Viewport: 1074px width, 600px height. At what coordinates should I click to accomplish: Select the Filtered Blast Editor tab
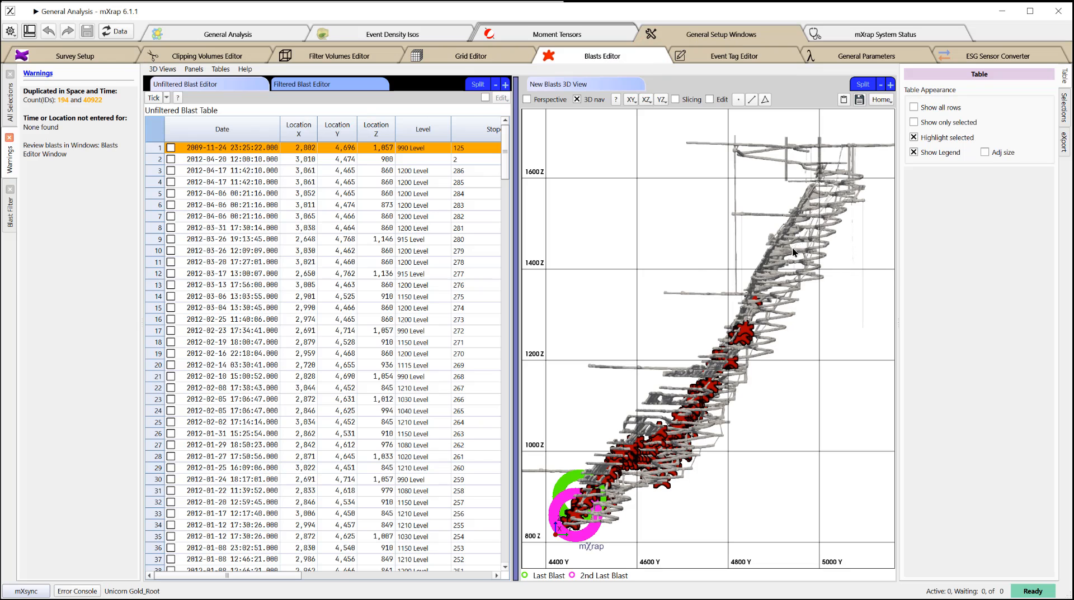330,84
